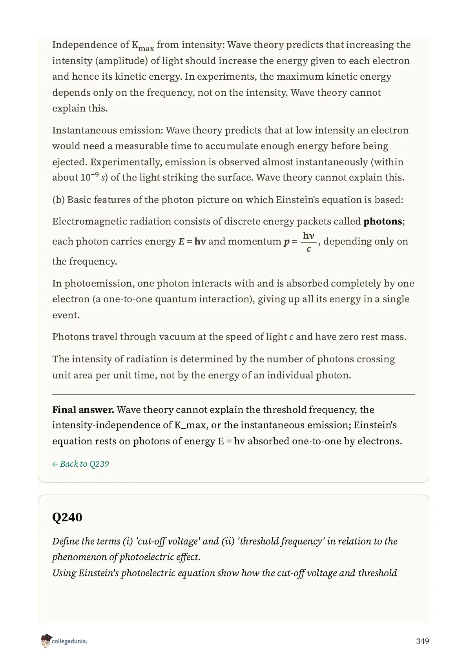467x661 pixels.
Task: Click the collegedunia mascot logo icon
Action: pos(46,641)
